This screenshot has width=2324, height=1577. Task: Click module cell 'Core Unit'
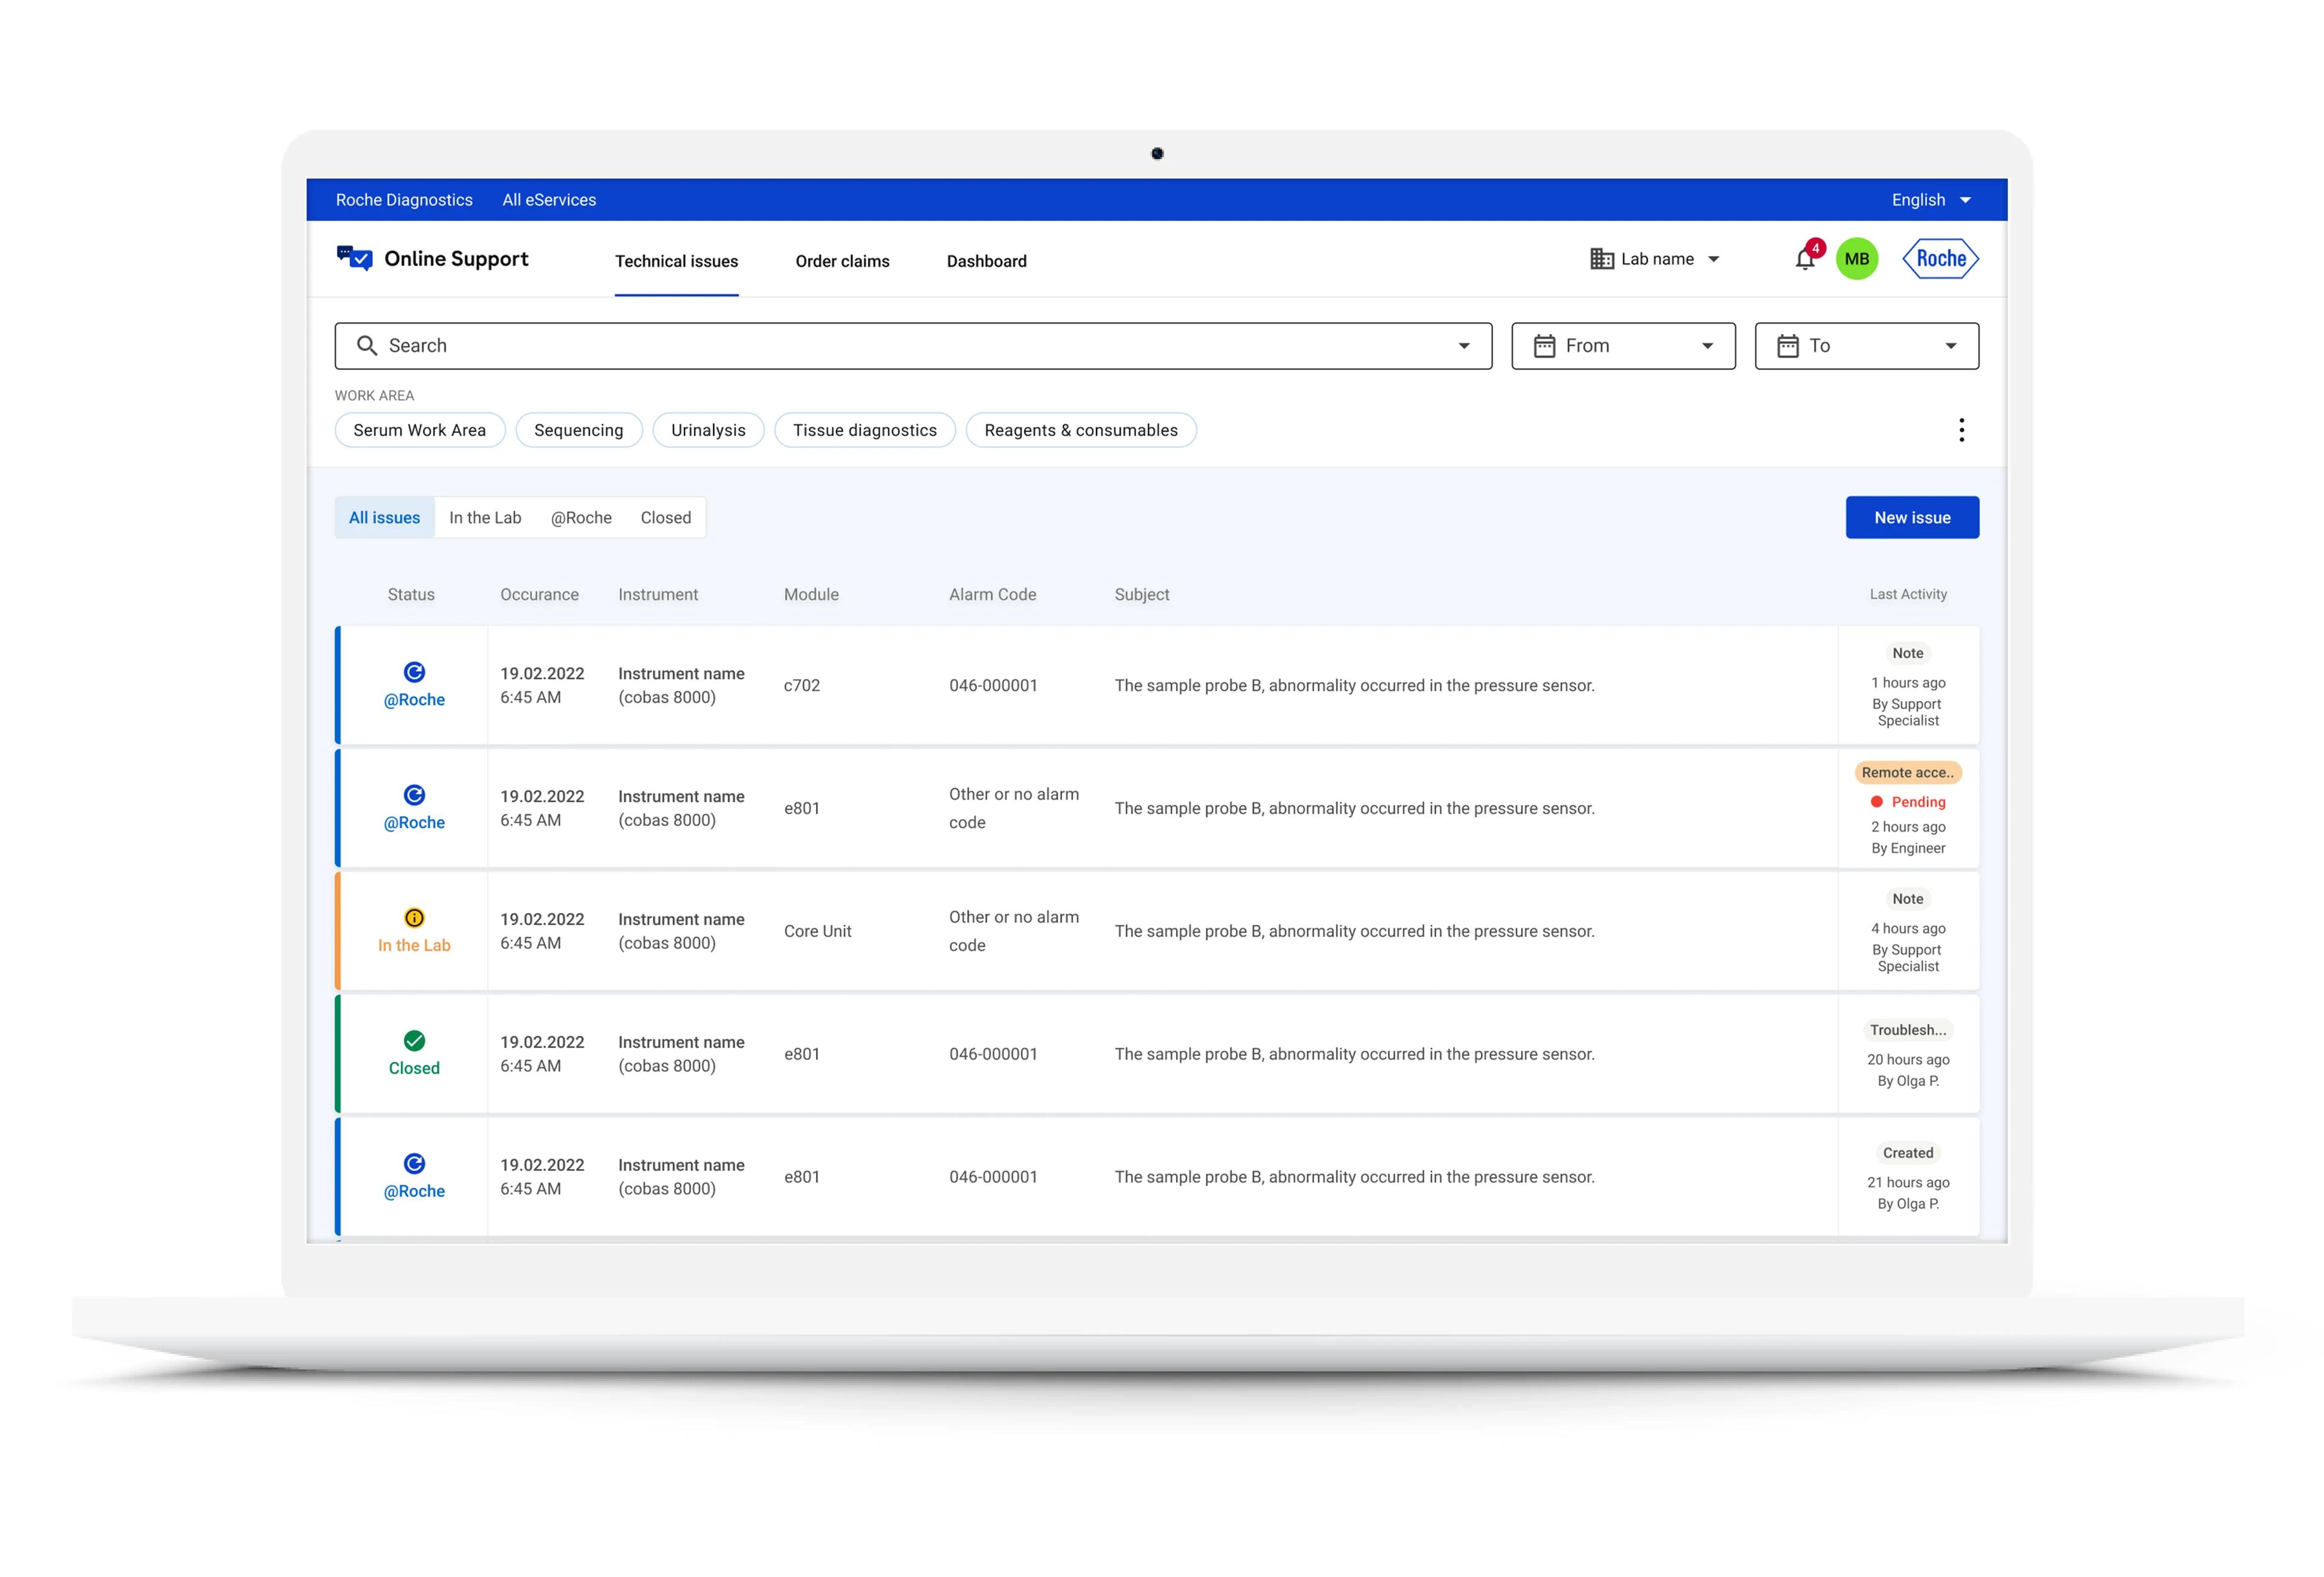pos(818,932)
